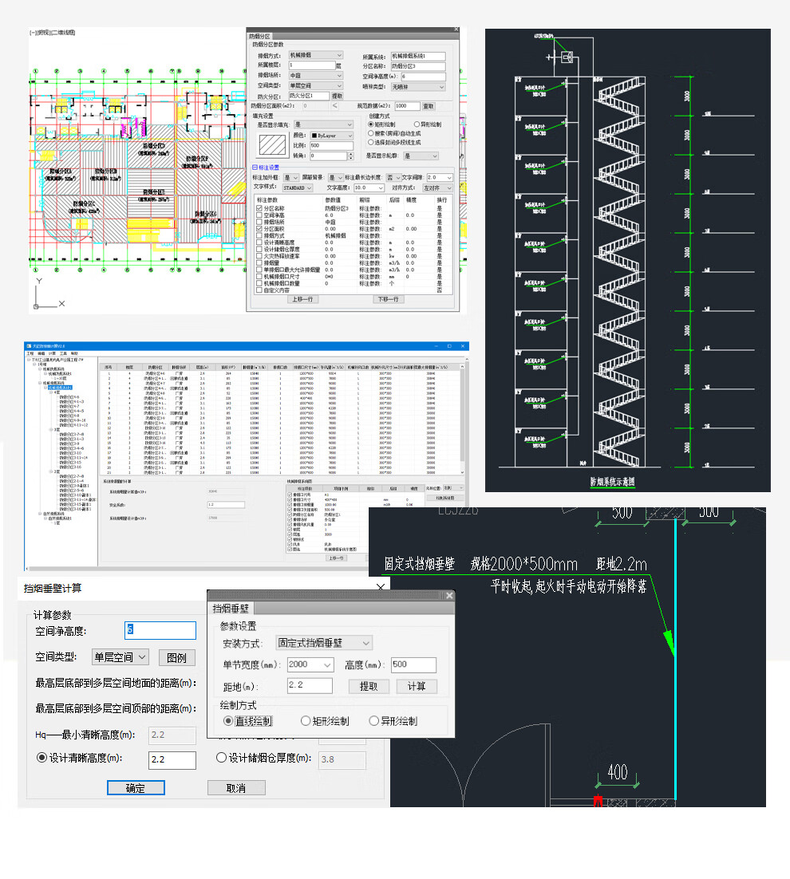
Task: Open the 颜色 ByLayer color dropdown
Action: click(331, 136)
